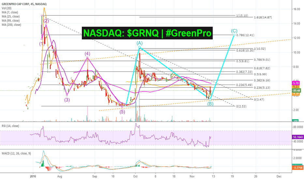Click the Nov time axis label
The height and width of the screenshot is (179, 304).
click(x=192, y=176)
